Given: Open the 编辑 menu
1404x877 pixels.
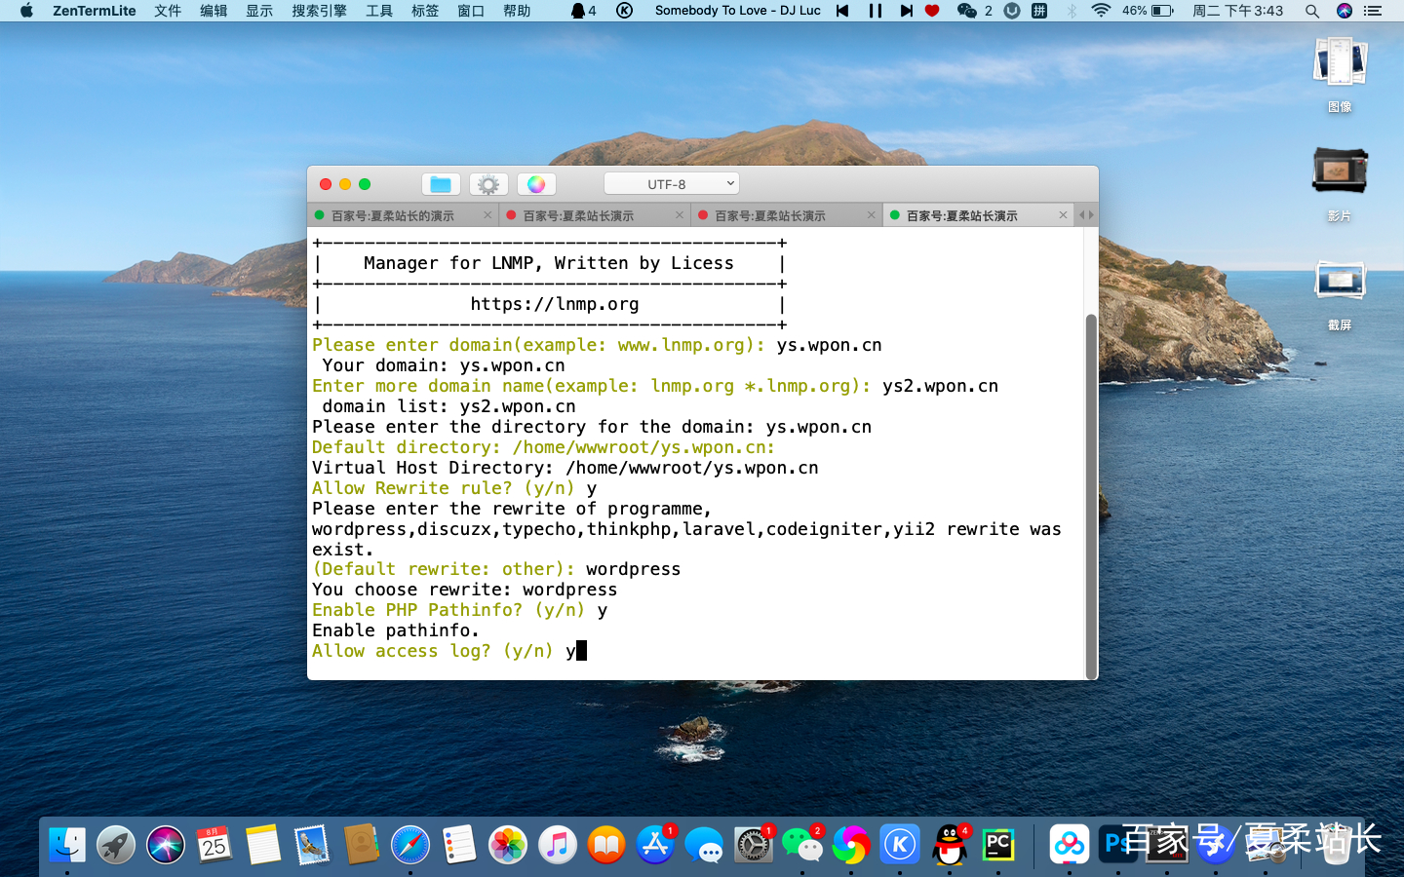Looking at the screenshot, I should pos(214,11).
